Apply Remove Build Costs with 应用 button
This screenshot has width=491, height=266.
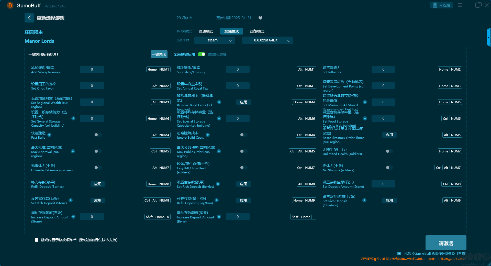pyautogui.click(x=243, y=102)
